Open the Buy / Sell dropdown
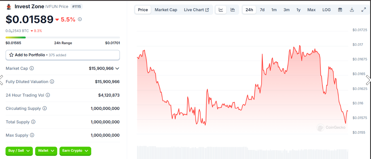 click(19, 151)
